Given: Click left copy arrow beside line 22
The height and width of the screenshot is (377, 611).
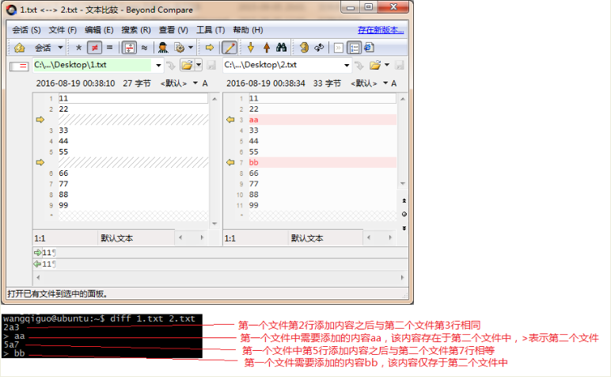Looking at the screenshot, I should [40, 120].
